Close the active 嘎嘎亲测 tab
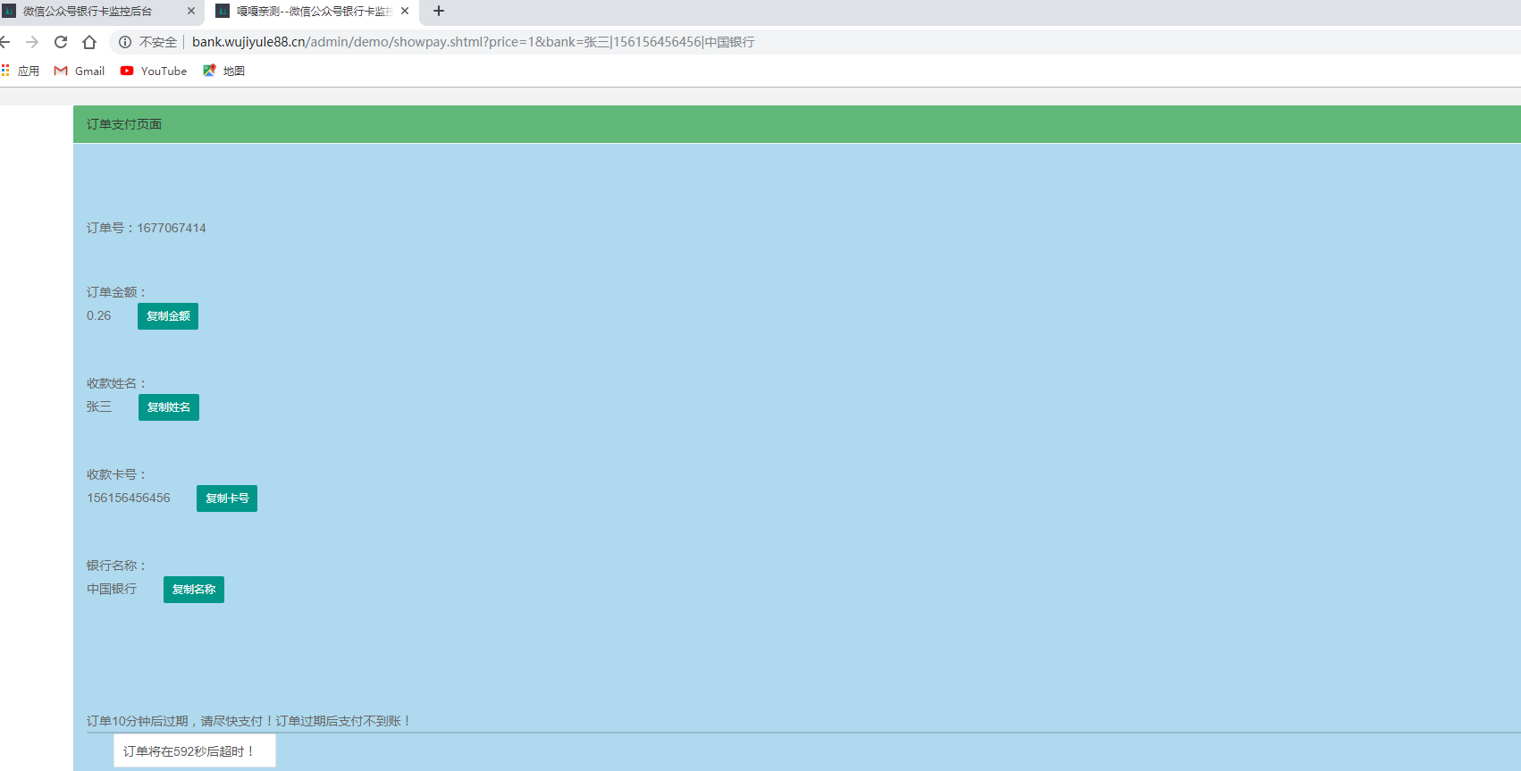The width and height of the screenshot is (1521, 771). (405, 12)
